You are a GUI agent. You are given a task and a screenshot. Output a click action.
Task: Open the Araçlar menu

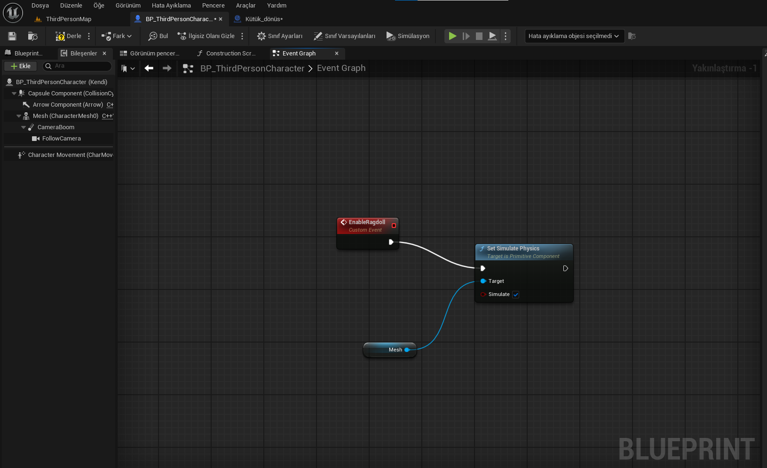click(x=245, y=6)
